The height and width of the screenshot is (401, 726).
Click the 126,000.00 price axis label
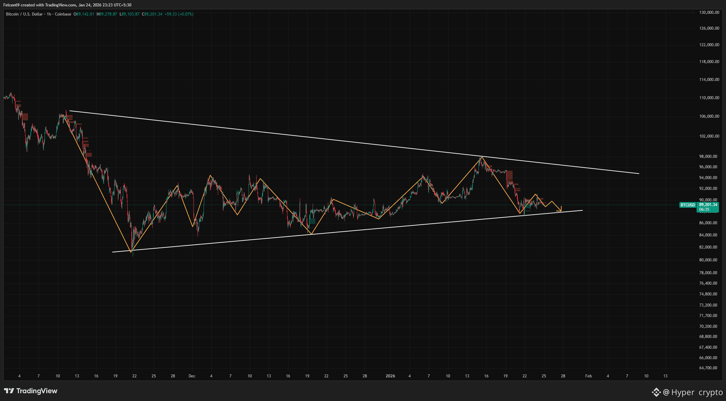709,28
